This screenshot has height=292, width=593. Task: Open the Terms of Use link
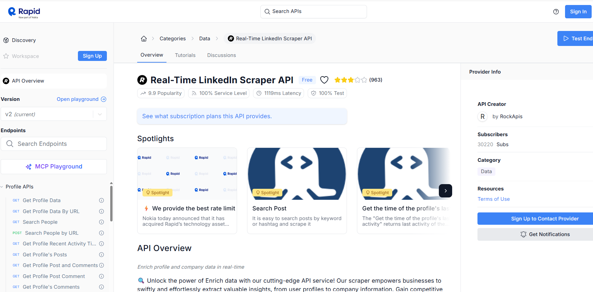493,199
